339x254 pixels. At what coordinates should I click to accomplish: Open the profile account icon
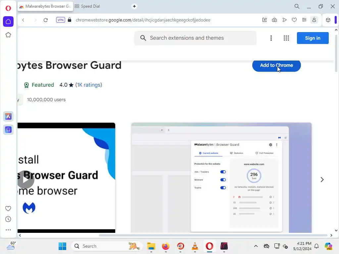(314, 20)
